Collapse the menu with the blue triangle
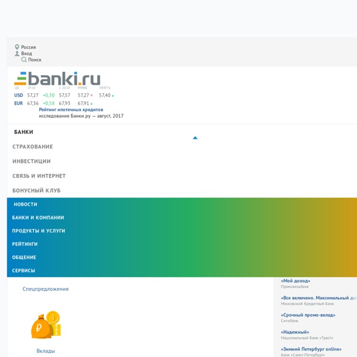 click(195, 138)
